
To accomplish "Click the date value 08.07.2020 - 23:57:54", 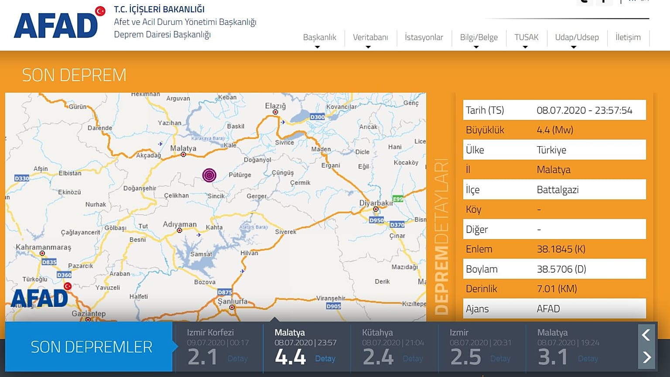I will click(585, 110).
